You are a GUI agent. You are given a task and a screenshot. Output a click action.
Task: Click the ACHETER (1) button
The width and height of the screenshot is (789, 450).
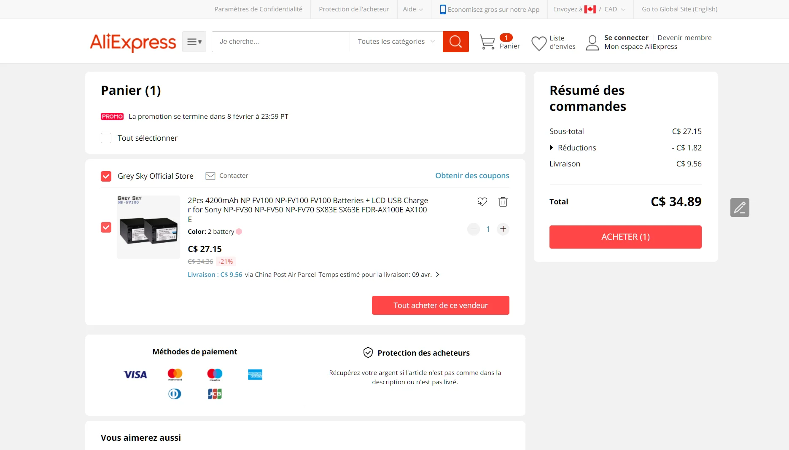(x=625, y=237)
